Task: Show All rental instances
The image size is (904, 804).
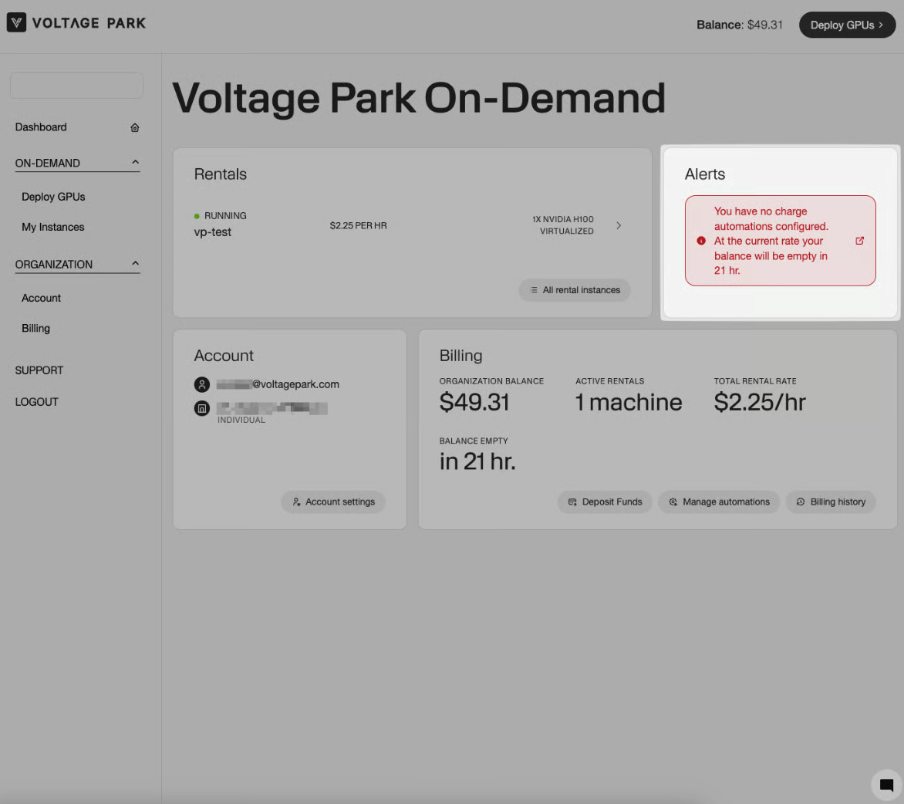Action: [575, 290]
